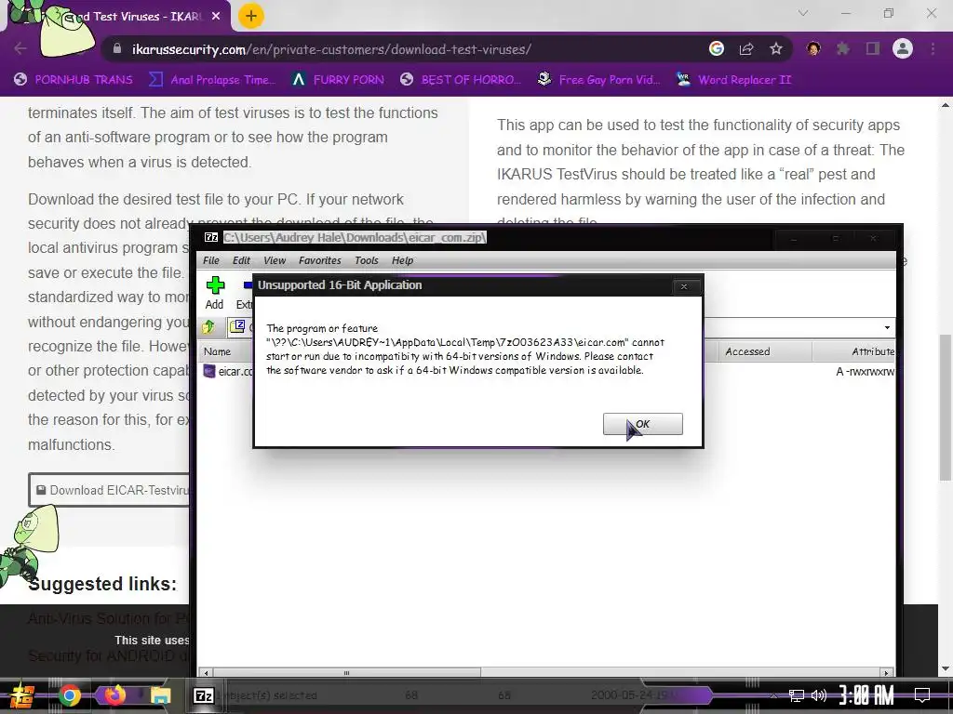Click the Google icon in address bar

point(716,48)
